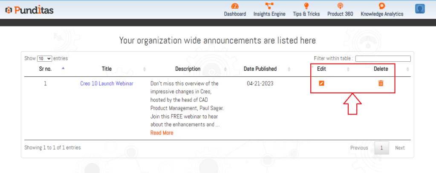Click the Punditas logo
Screen dimensions: 436x173
(x=29, y=10)
